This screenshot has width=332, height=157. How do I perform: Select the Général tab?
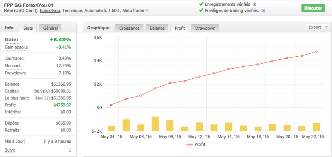(x=50, y=28)
